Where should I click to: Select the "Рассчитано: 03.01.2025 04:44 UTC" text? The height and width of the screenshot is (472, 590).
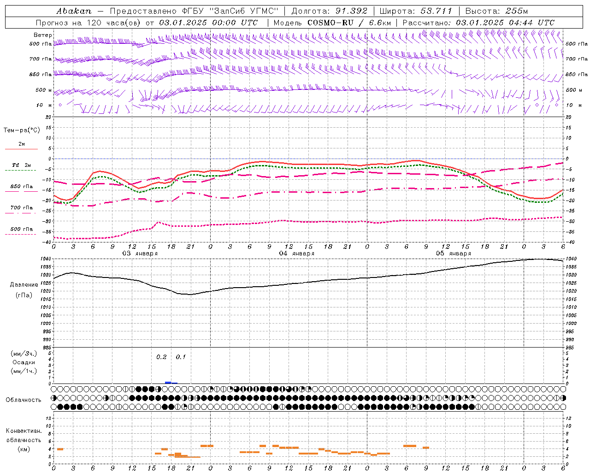[x=478, y=23]
